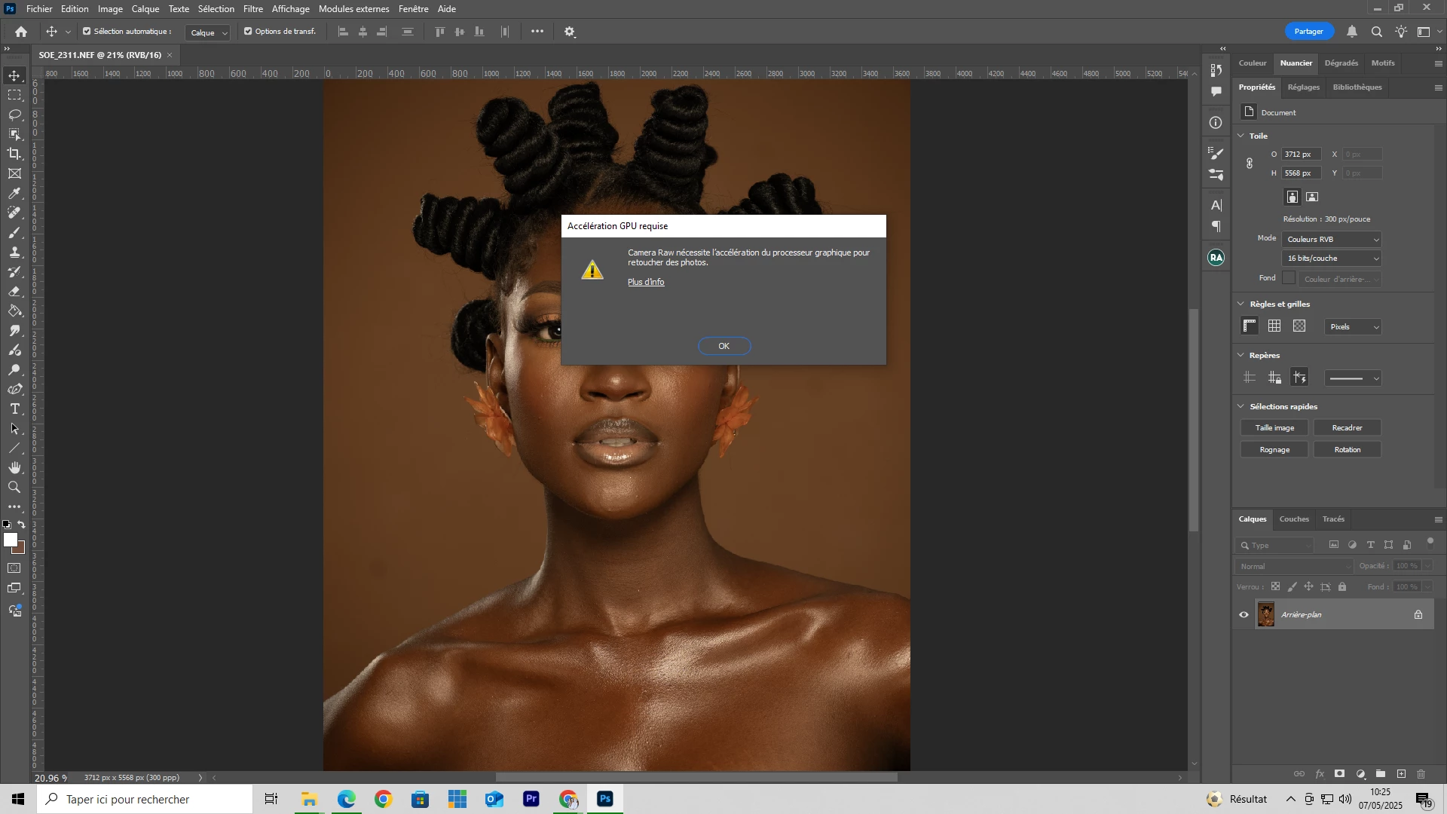The image size is (1447, 814).
Task: Click the Photoshop search magnifier icon
Action: tap(1376, 32)
